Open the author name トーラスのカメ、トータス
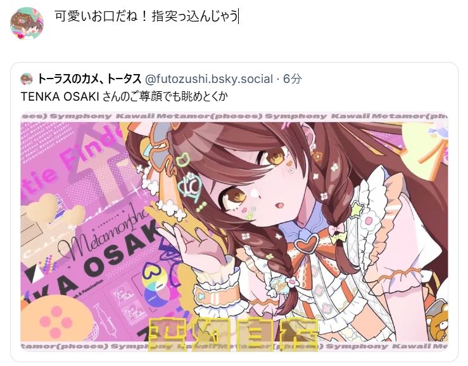Image resolution: width=468 pixels, height=366 pixels. click(89, 79)
